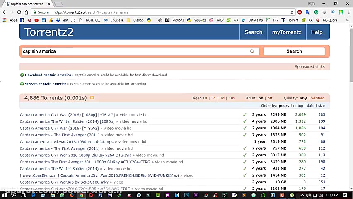The height and width of the screenshot is (199, 353).
Task: Go back using browser back arrow
Action: tap(5, 12)
